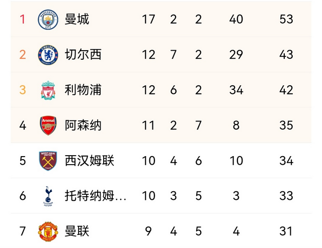Tap Manchester United's 31 points value
The width and height of the screenshot is (322, 248).
286,231
